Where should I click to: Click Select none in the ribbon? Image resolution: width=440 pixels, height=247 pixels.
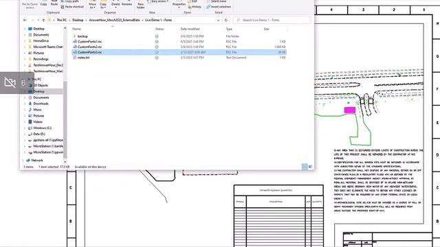(217, 1)
